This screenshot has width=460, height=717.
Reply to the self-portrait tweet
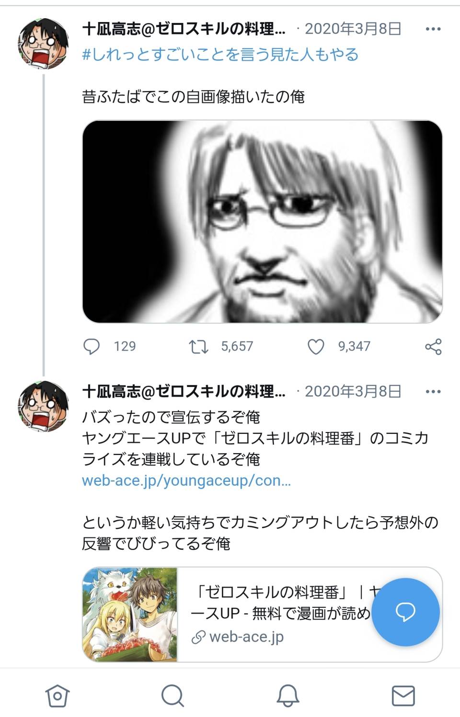pyautogui.click(x=92, y=346)
